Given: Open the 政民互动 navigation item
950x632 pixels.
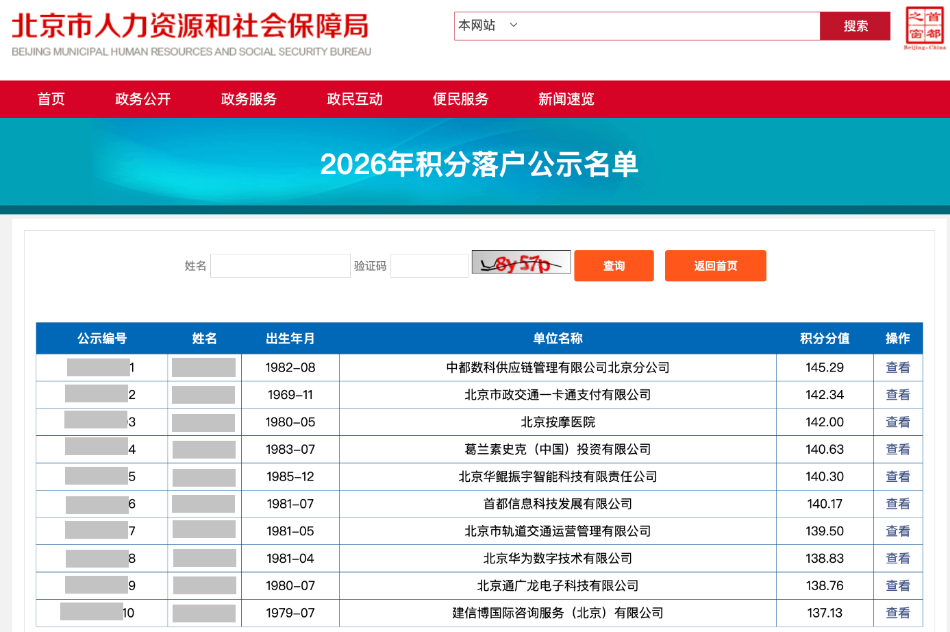Looking at the screenshot, I should click(x=355, y=99).
